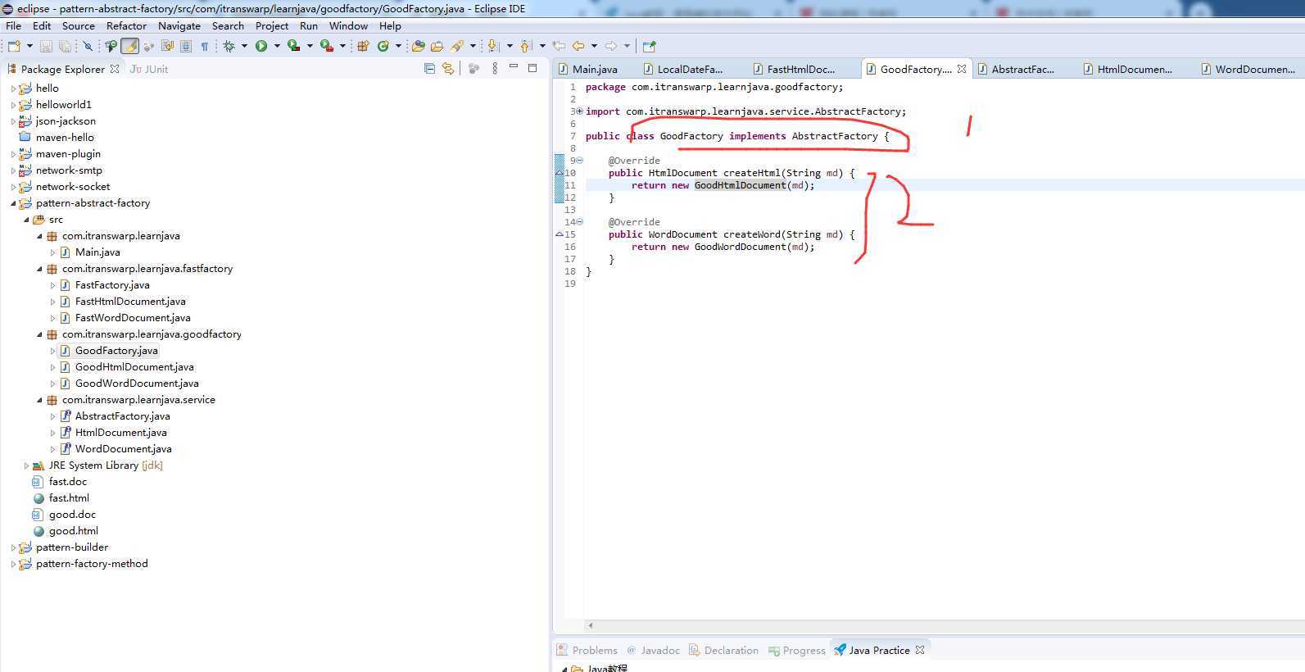This screenshot has height=672, width=1305.
Task: Open the Refactor menu
Action: point(126,25)
